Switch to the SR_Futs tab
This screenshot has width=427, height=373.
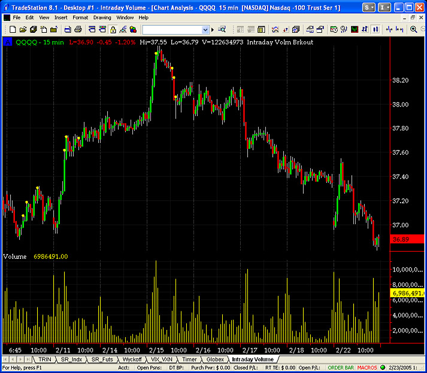coord(102,359)
